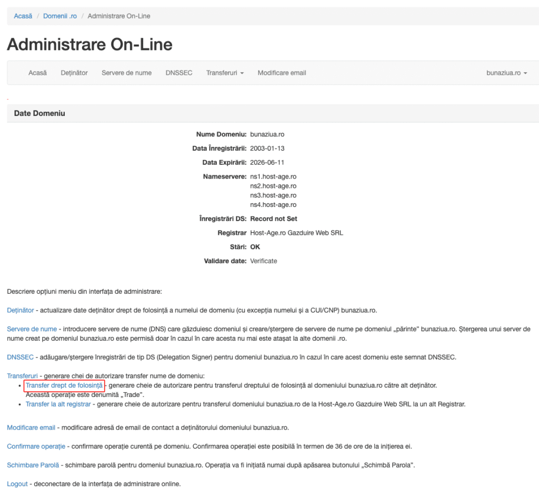Go to Servere de nume navbar item
This screenshot has height=496, width=539.
126,73
